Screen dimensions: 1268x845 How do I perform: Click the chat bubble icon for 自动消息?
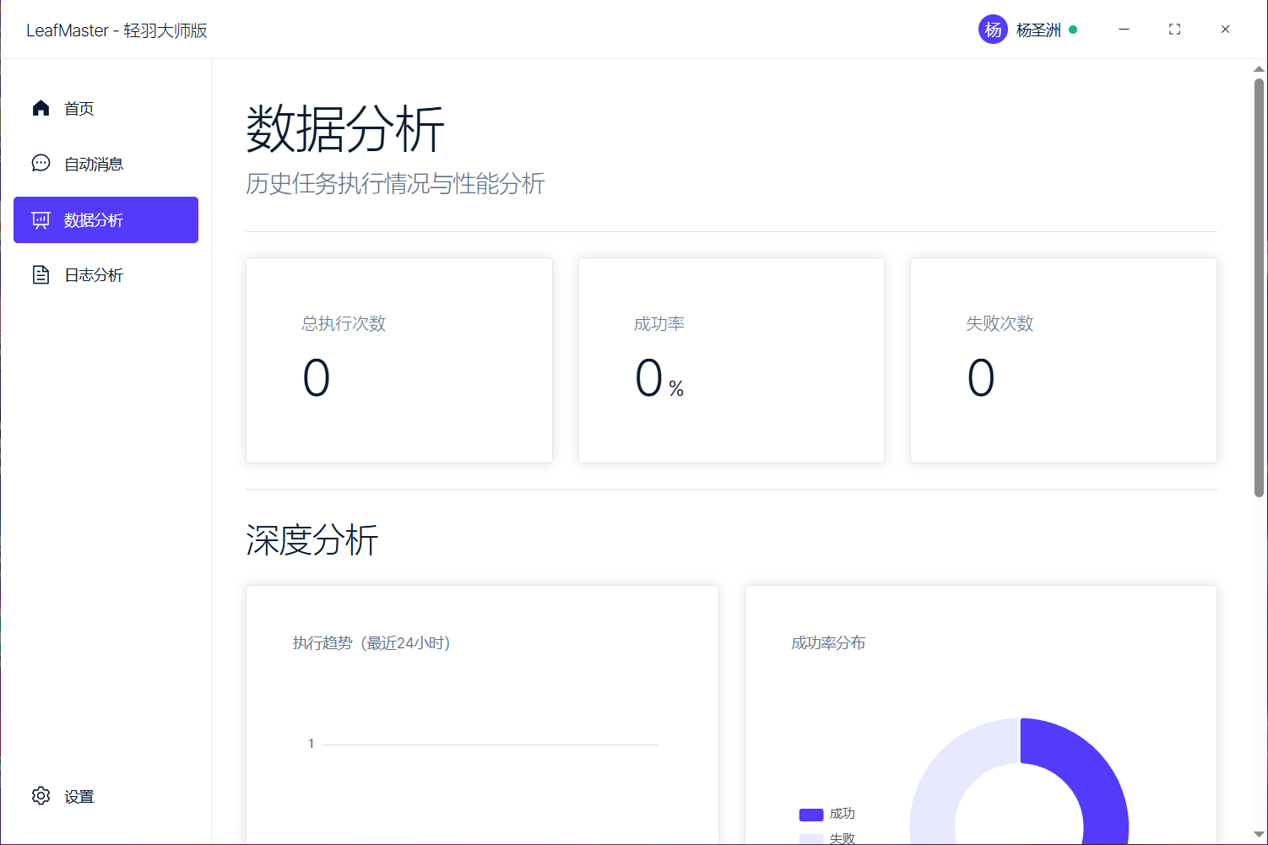point(41,163)
